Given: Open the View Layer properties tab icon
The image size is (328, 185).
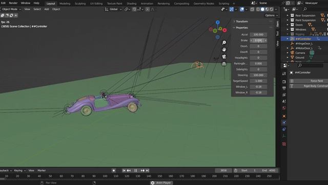Looking at the screenshot, I should (284, 95).
